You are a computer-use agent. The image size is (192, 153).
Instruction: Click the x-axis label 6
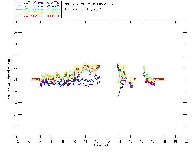29,141
